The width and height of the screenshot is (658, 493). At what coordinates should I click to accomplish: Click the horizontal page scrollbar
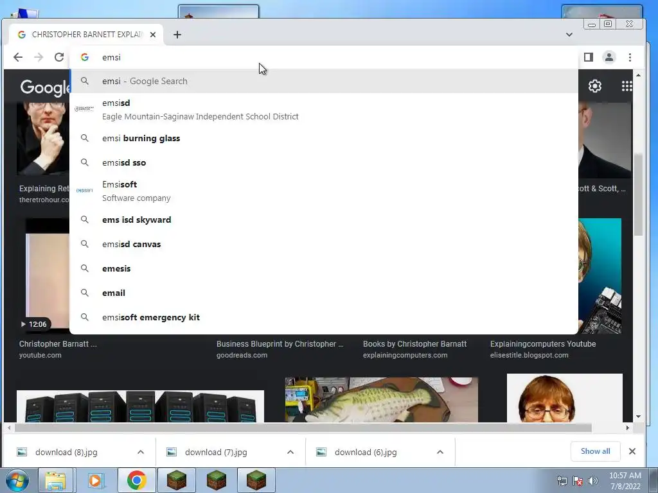click(x=303, y=428)
